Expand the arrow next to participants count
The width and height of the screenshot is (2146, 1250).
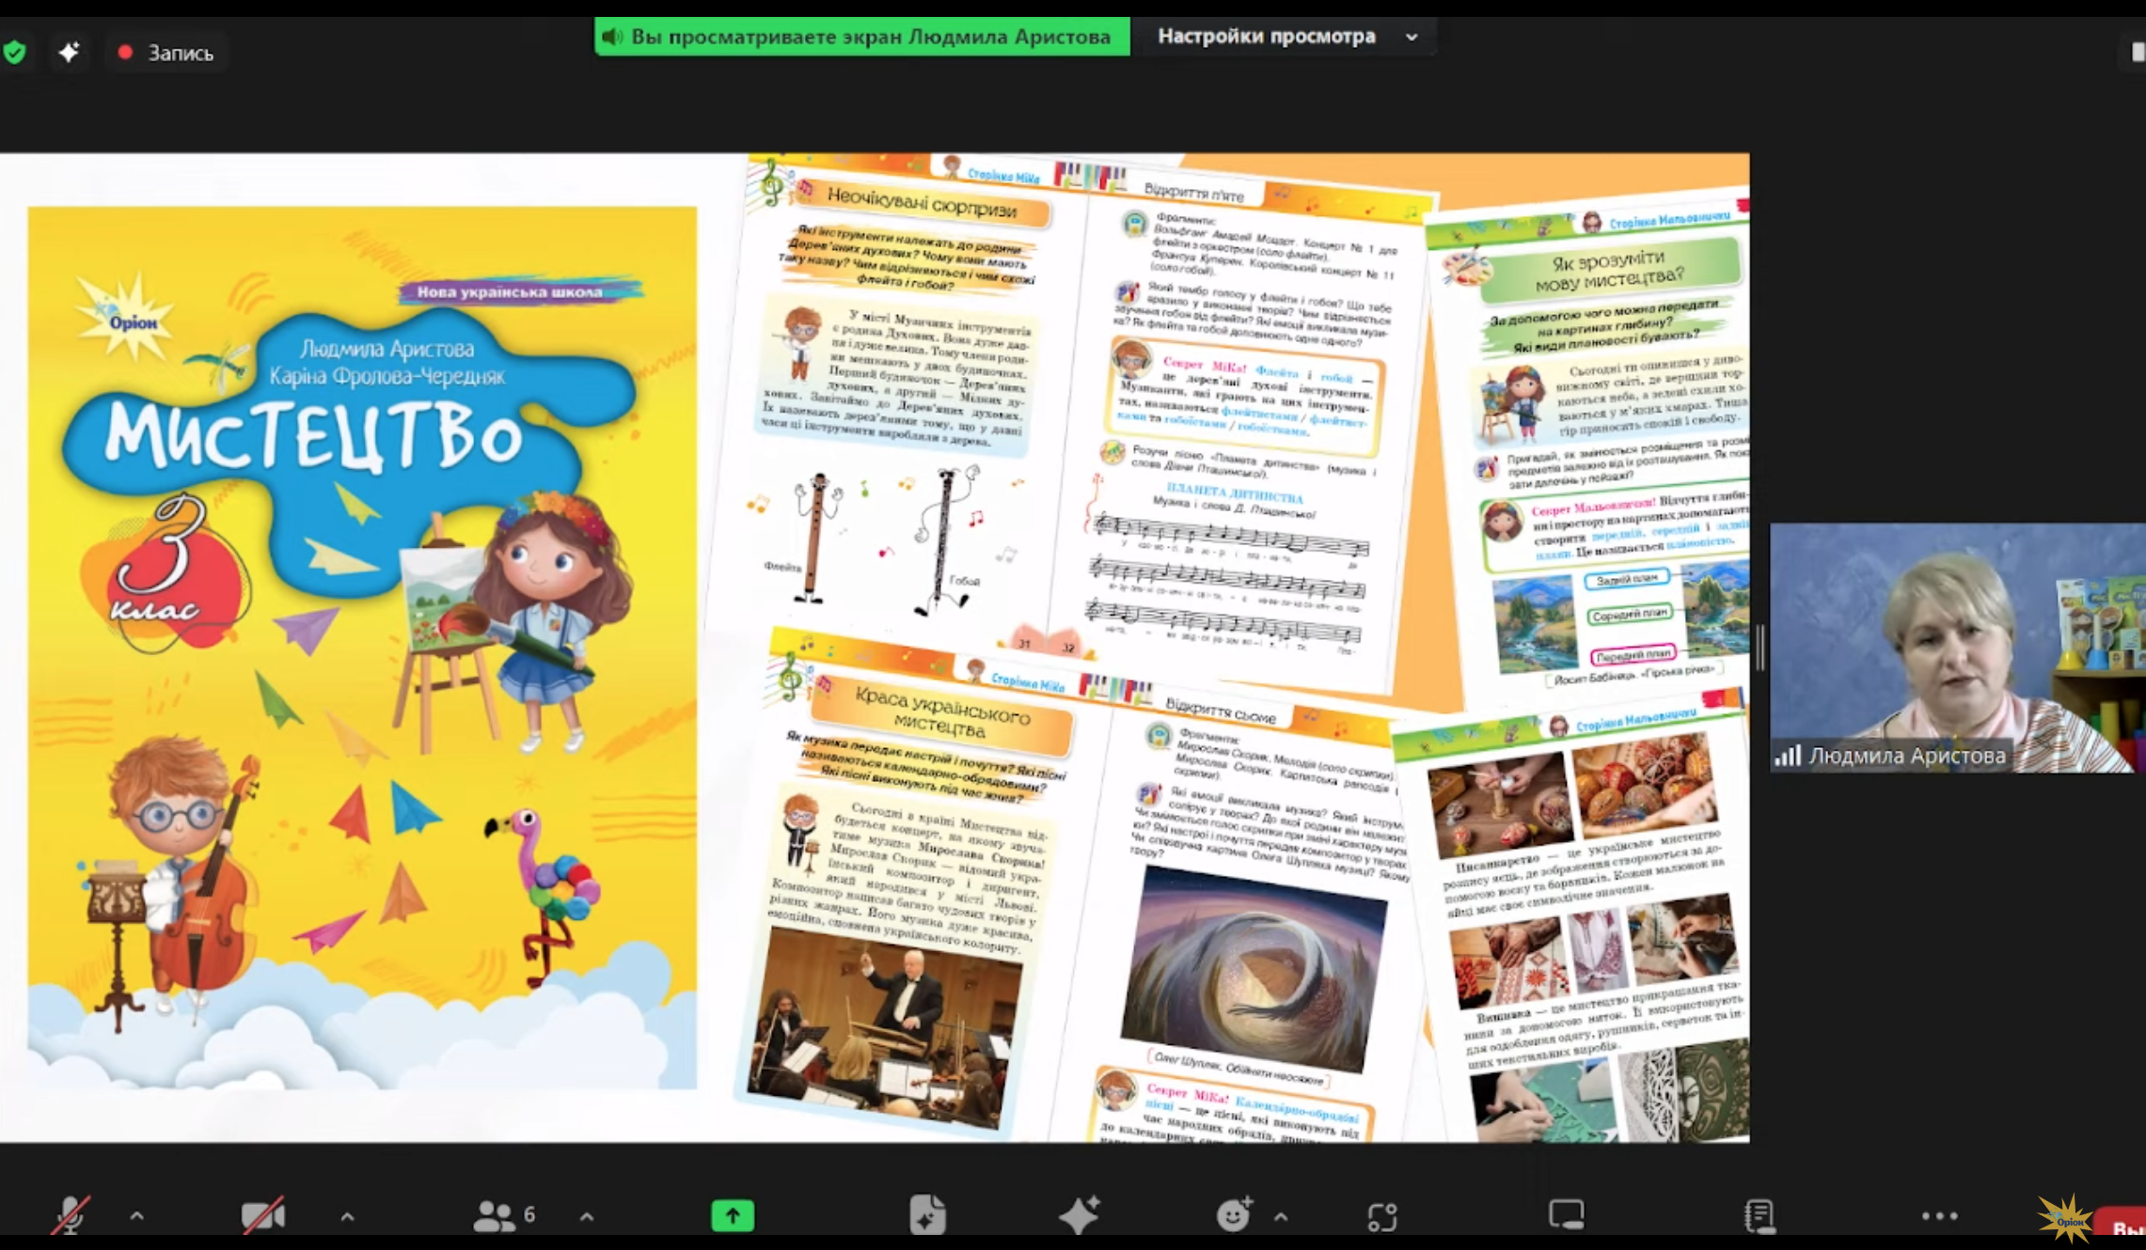(x=587, y=1216)
